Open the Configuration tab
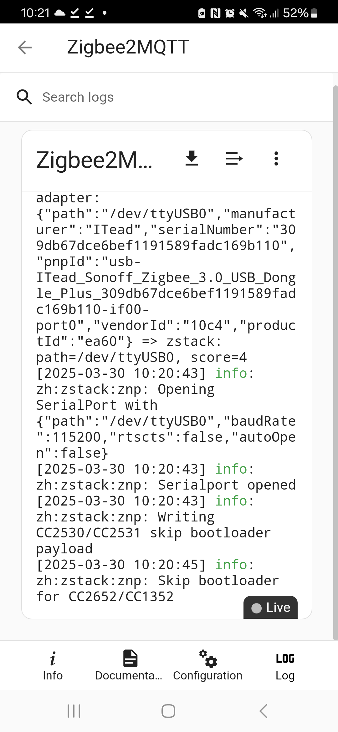Screen dimensions: 338x732 (x=208, y=666)
